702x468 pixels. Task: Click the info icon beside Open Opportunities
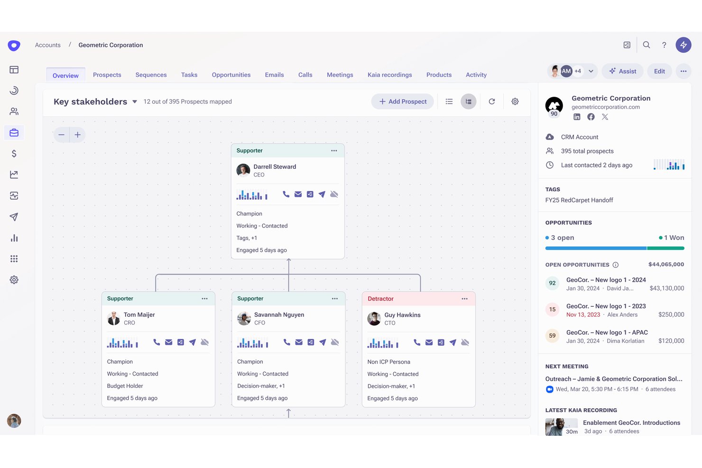[x=616, y=265]
